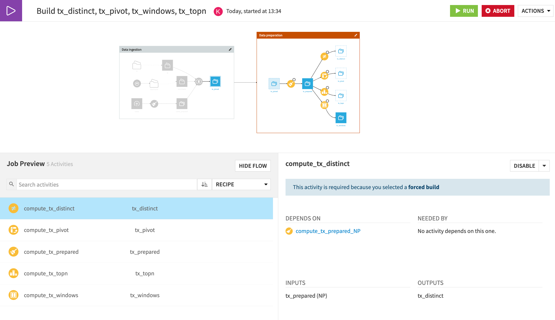Expand the arrow next to DISABLE
The height and width of the screenshot is (320, 555).
click(544, 166)
